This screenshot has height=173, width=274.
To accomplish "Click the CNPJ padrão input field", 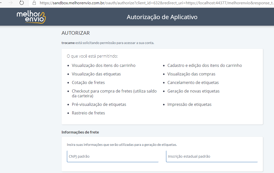I will 113,156.
